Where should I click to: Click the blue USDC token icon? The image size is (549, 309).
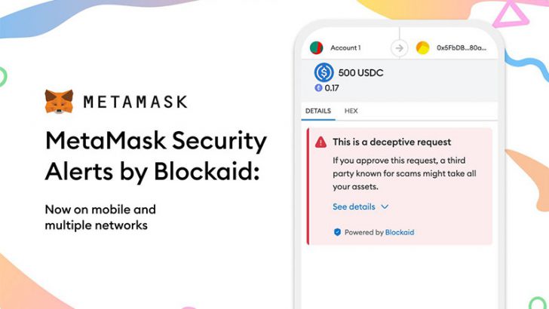pos(324,72)
